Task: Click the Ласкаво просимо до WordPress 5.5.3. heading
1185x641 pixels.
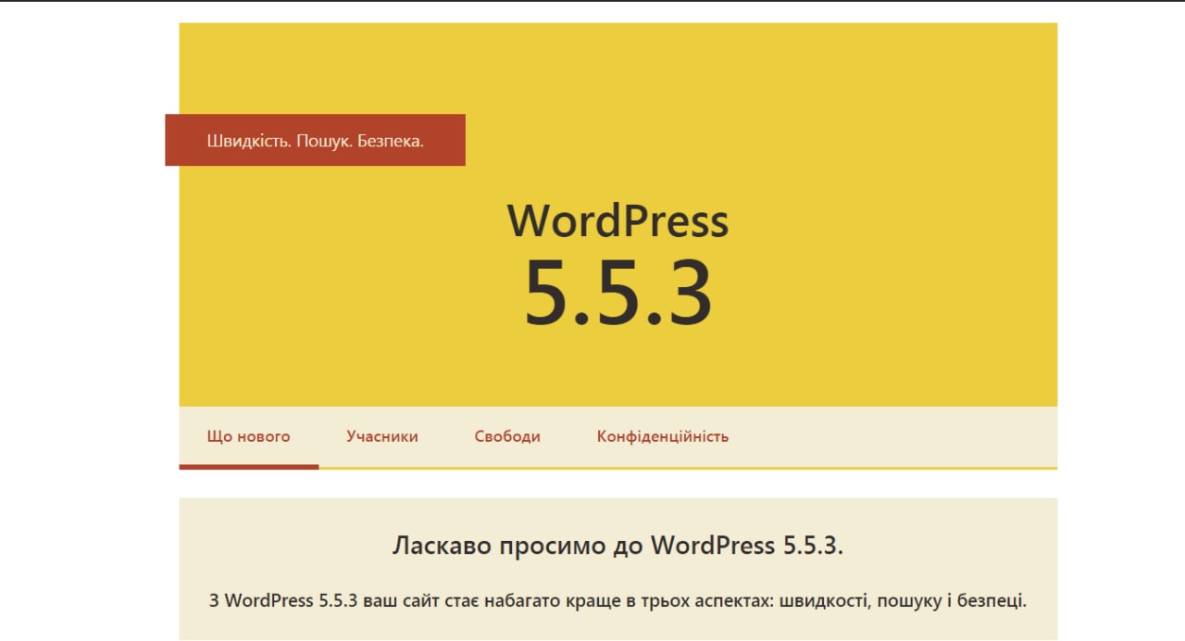Action: tap(618, 546)
